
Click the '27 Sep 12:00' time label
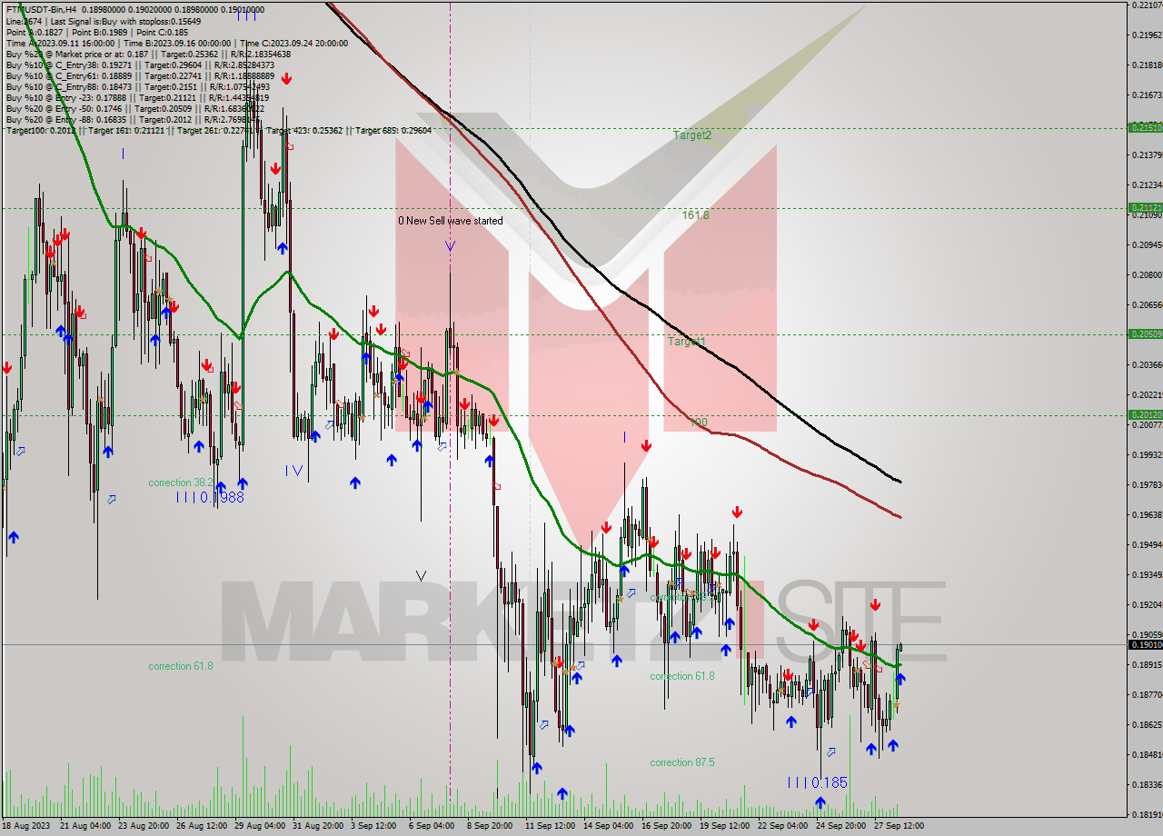pos(899,826)
